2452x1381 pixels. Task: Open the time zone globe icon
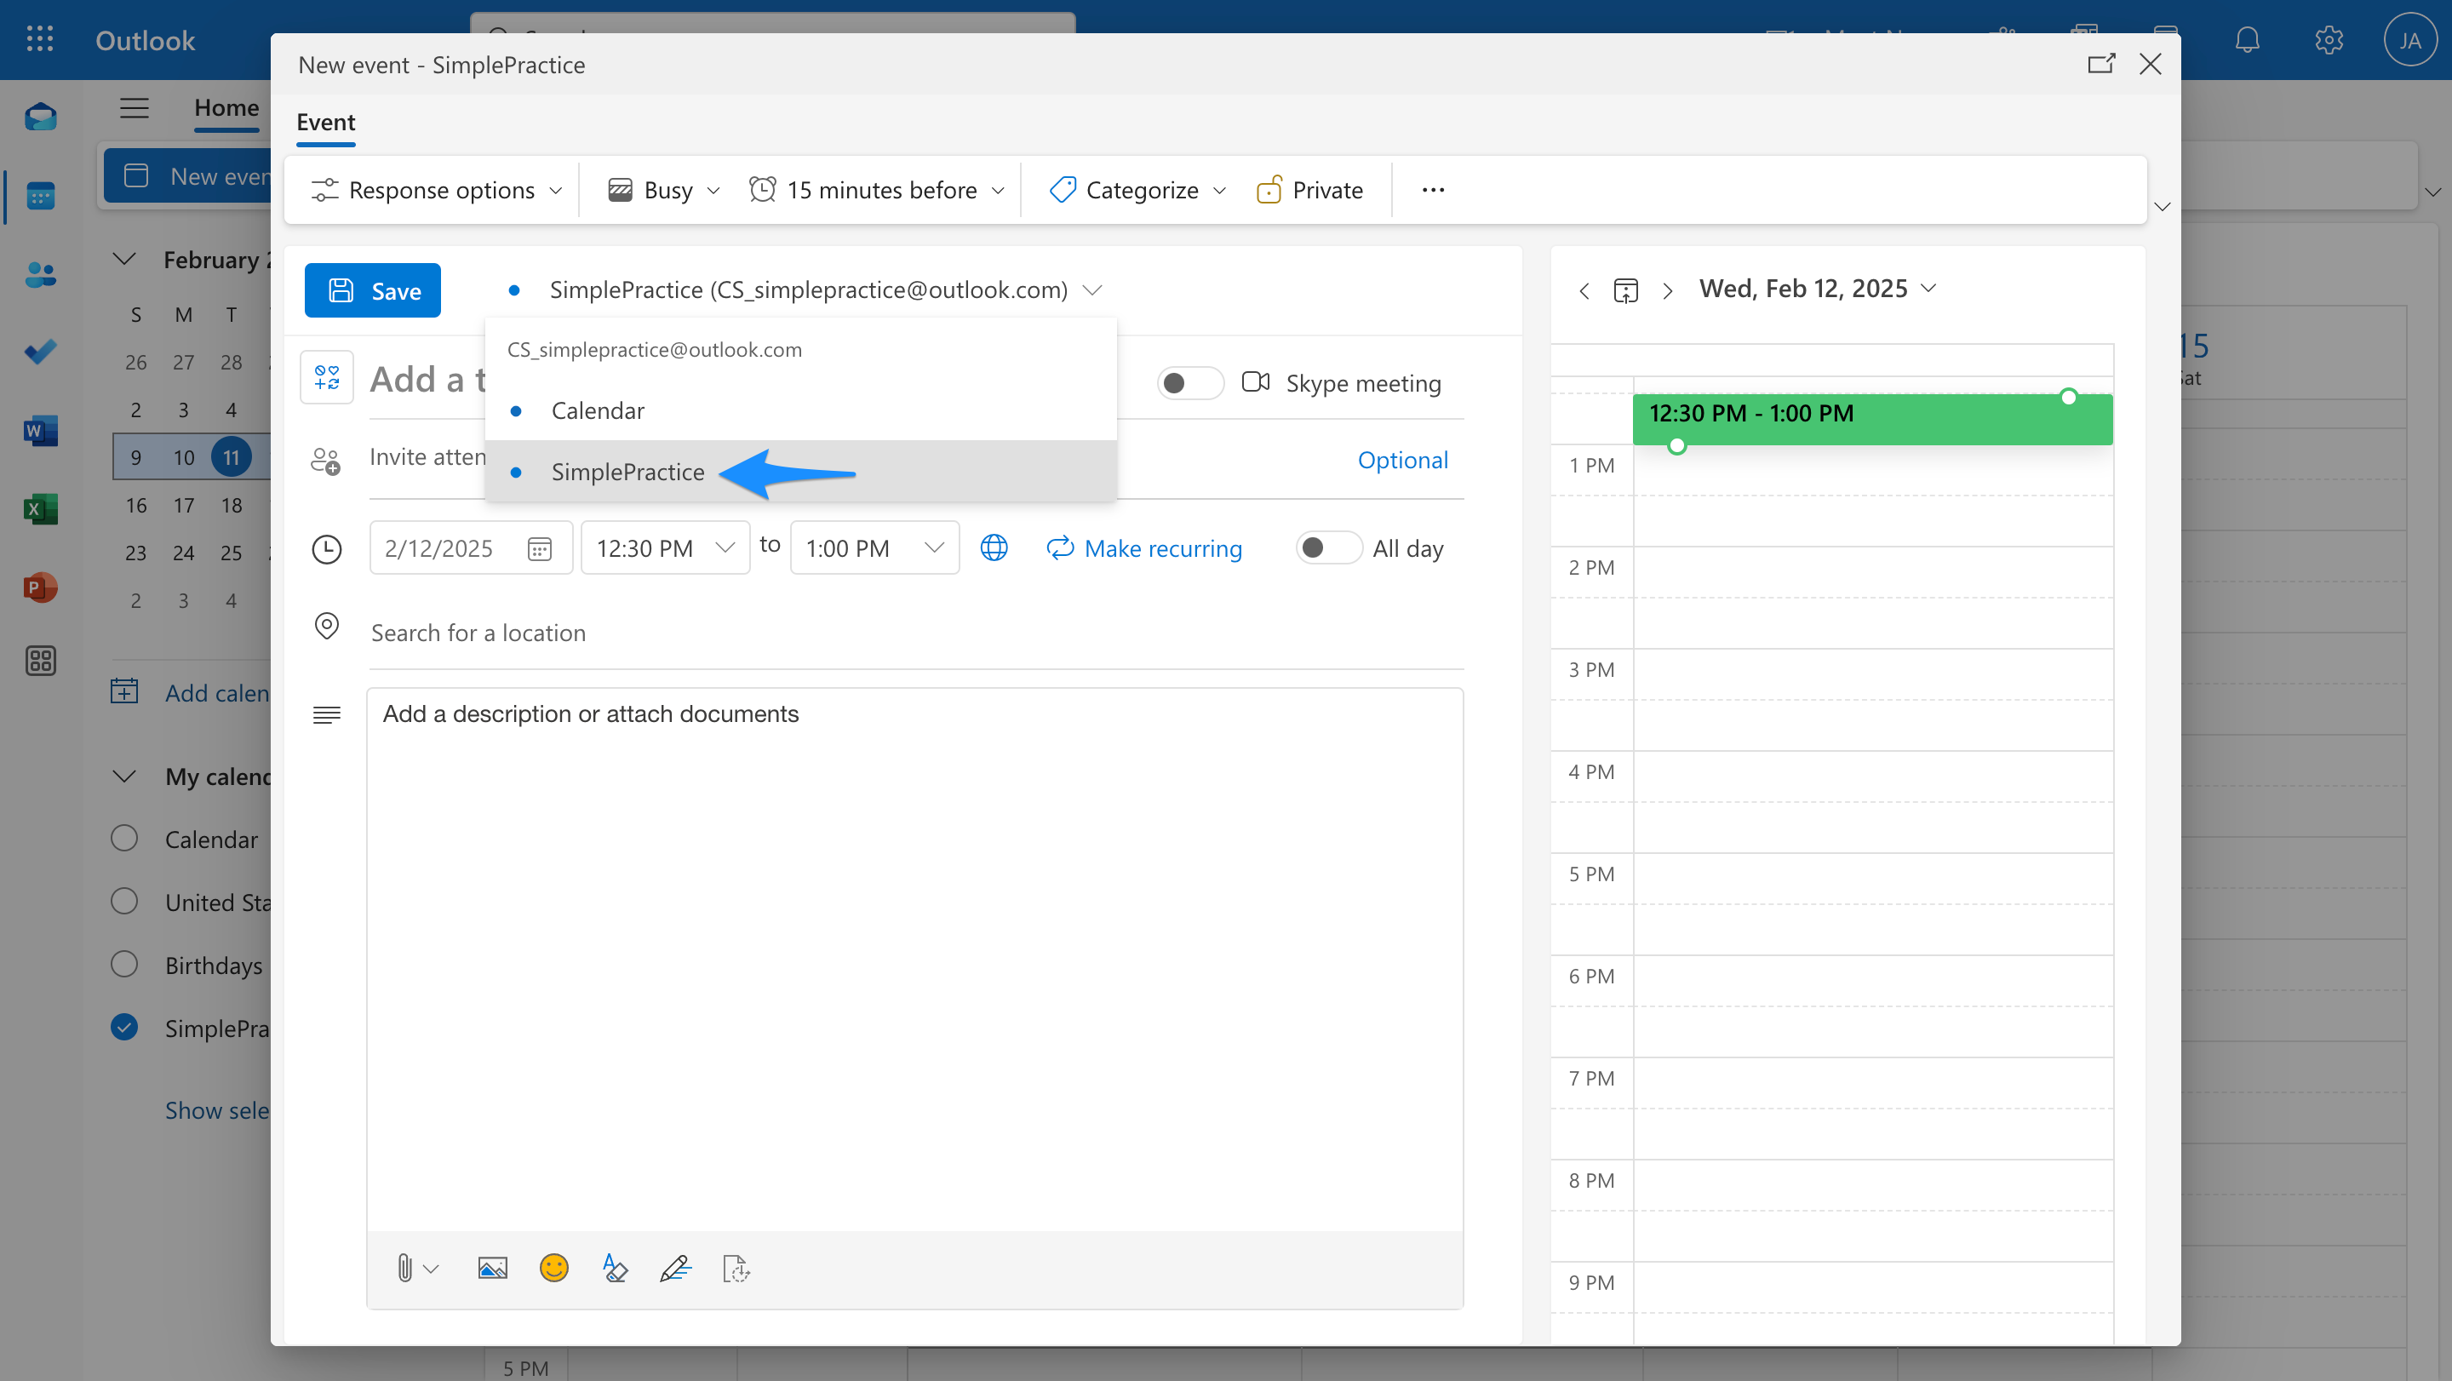pyautogui.click(x=994, y=548)
